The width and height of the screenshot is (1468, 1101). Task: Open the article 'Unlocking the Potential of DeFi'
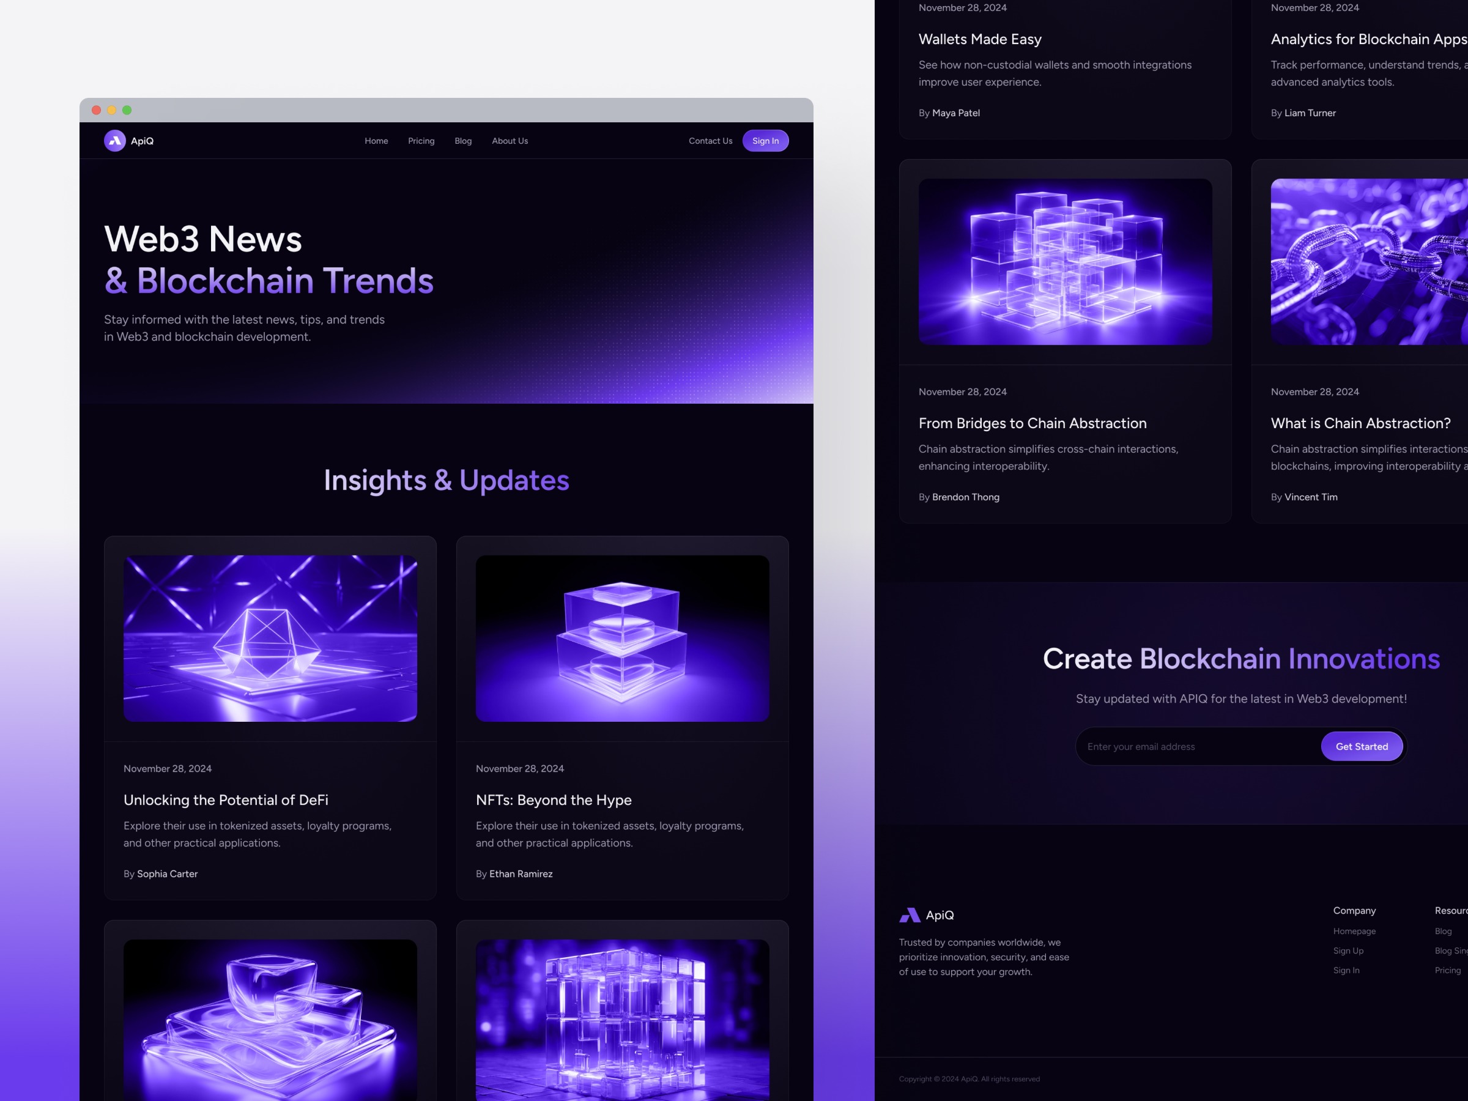[226, 799]
